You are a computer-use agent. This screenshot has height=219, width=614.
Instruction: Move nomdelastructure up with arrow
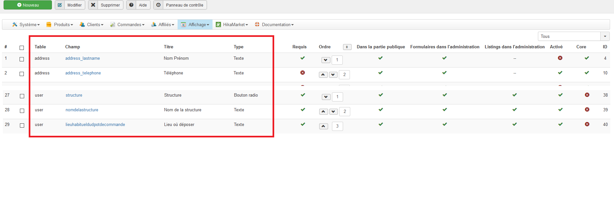323,112
